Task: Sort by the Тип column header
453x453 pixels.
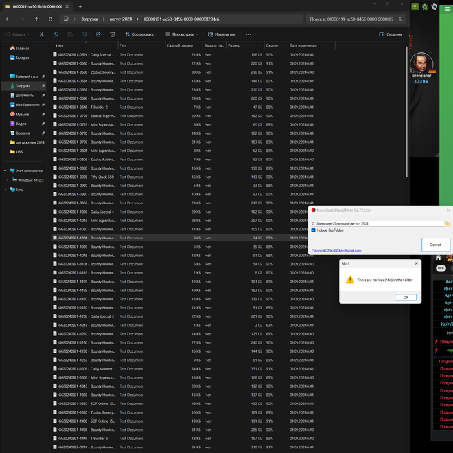Action: pyautogui.click(x=122, y=45)
